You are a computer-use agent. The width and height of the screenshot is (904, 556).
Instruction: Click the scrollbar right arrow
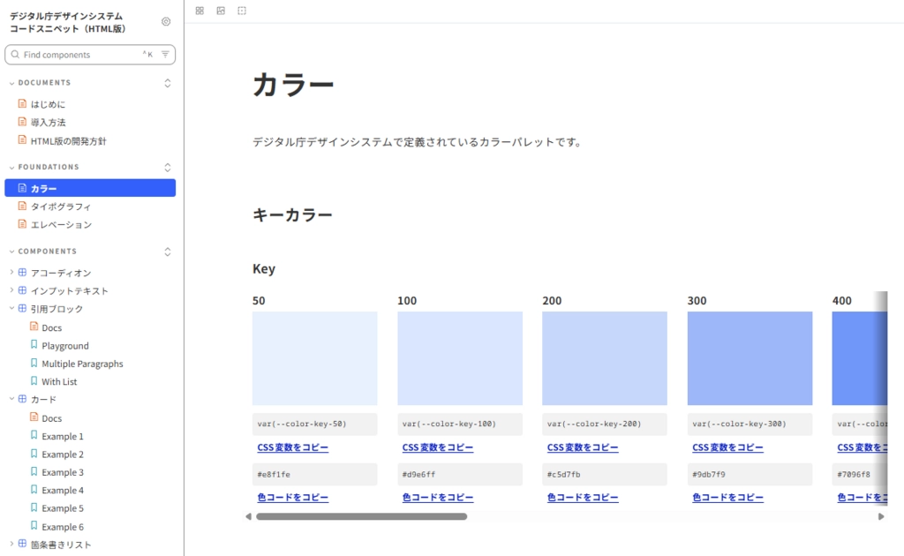pos(881,516)
